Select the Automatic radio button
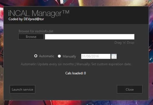The width and height of the screenshot is (153, 105). 36,56
